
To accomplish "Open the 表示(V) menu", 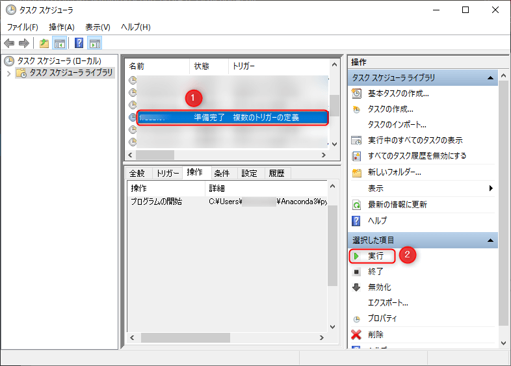I will click(98, 27).
